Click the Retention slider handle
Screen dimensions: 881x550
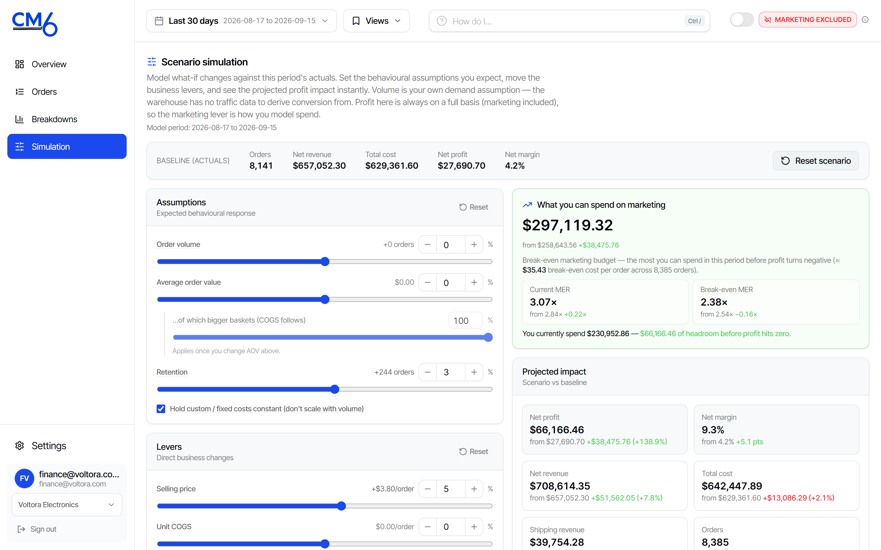pos(335,389)
